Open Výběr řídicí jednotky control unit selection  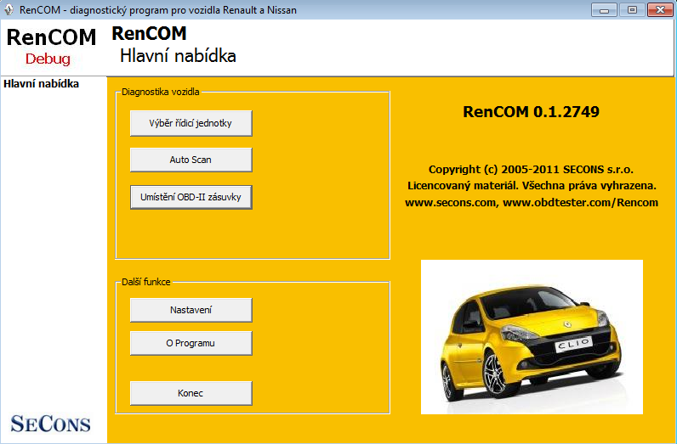[x=191, y=123]
